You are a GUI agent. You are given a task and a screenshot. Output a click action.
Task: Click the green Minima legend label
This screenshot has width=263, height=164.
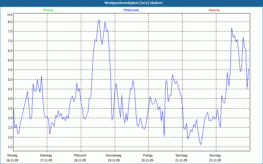tap(48, 10)
